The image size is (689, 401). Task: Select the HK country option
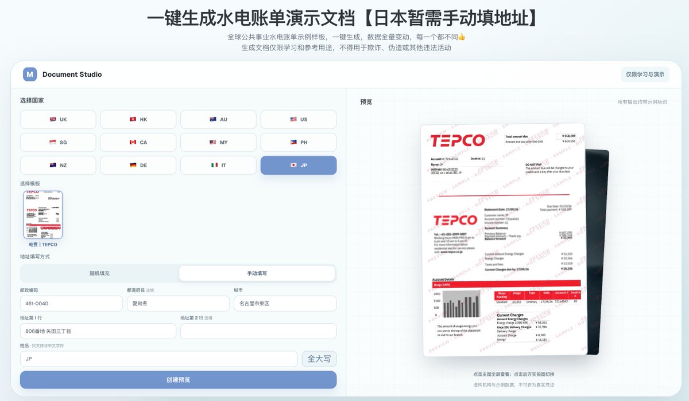(138, 120)
